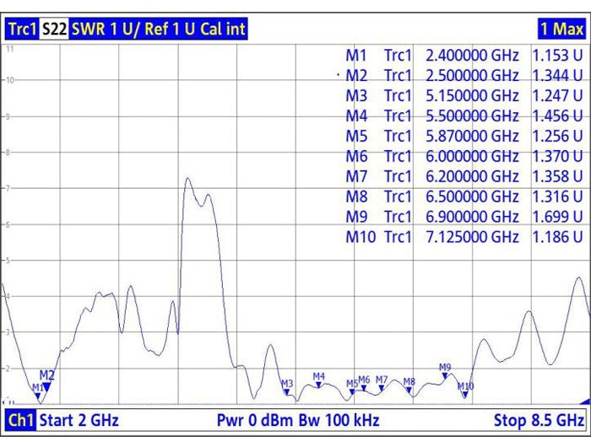Click the M1 marker triangle on the trace
This screenshot has height=447, width=591.
(38, 396)
